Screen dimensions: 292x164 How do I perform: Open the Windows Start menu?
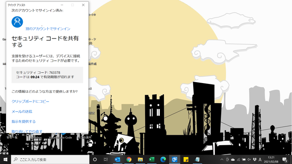5,160
